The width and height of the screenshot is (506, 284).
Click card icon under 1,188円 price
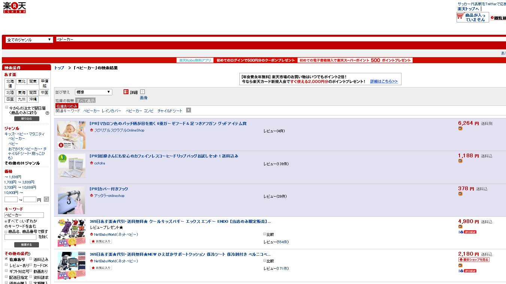click(x=460, y=161)
